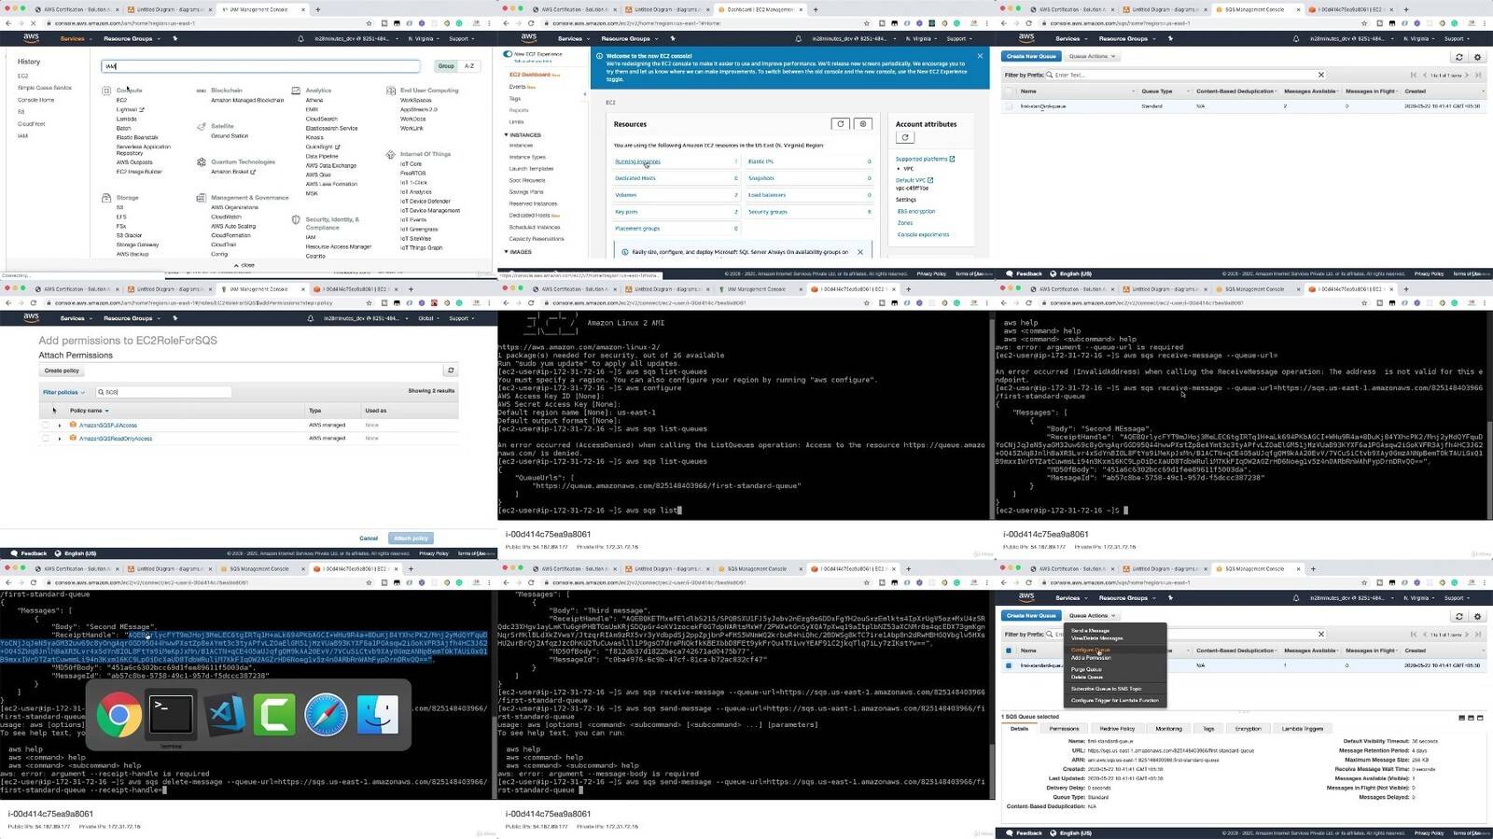Check the AmazonSQSReadOnlyAccess policy checkbox
The image size is (1493, 839).
pyautogui.click(x=46, y=438)
